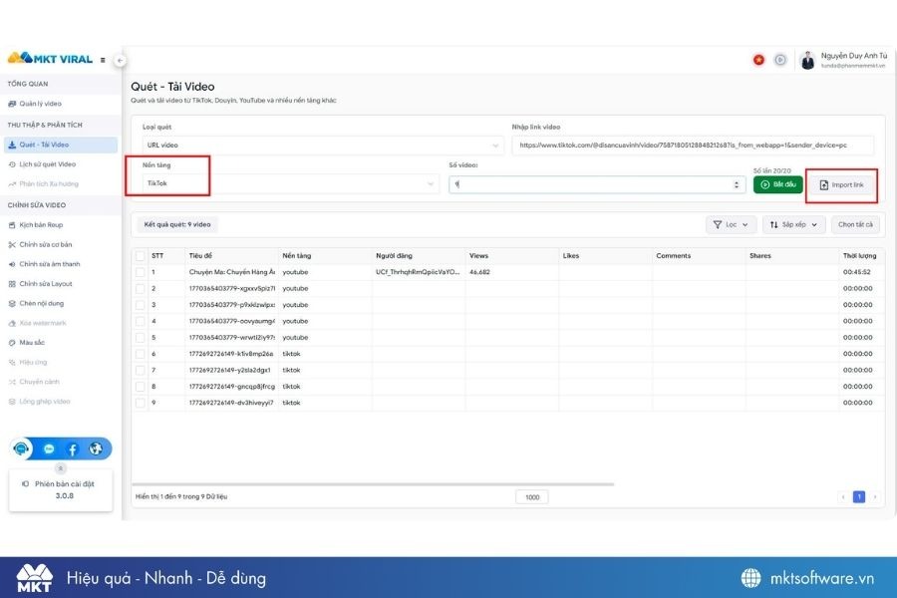Select the checkbox for row 6
Screen dimensions: 897x598
click(141, 354)
